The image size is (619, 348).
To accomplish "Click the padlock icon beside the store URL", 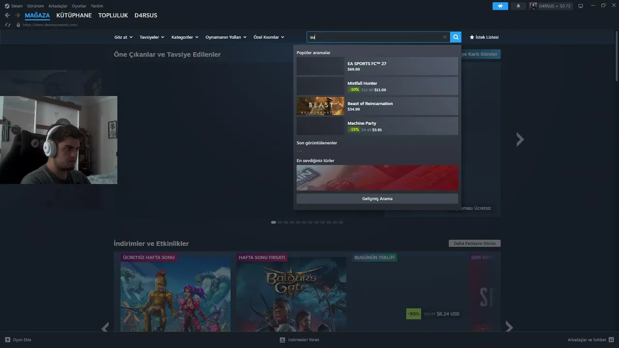I will coord(18,25).
